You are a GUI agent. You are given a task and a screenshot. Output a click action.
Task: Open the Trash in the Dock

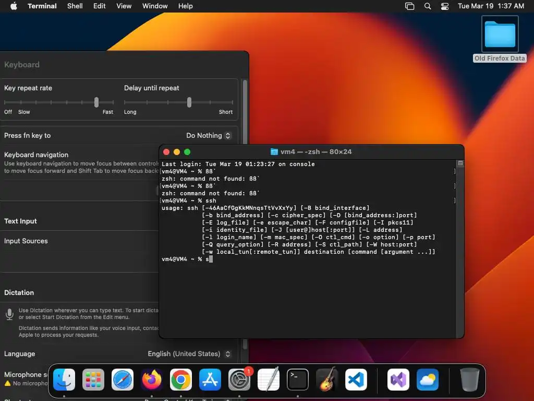coord(470,380)
